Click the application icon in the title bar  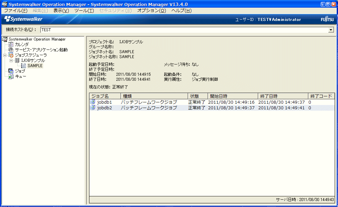pos(4,4)
